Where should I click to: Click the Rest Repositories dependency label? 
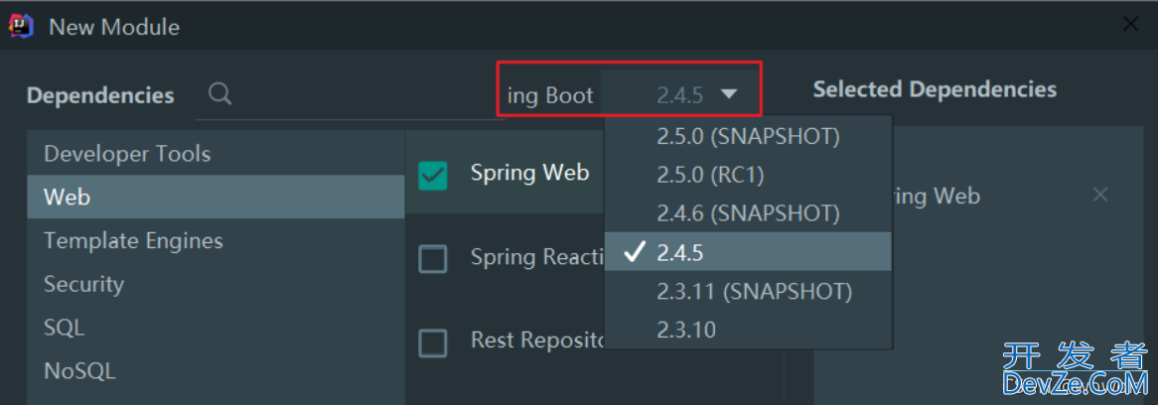[537, 340]
